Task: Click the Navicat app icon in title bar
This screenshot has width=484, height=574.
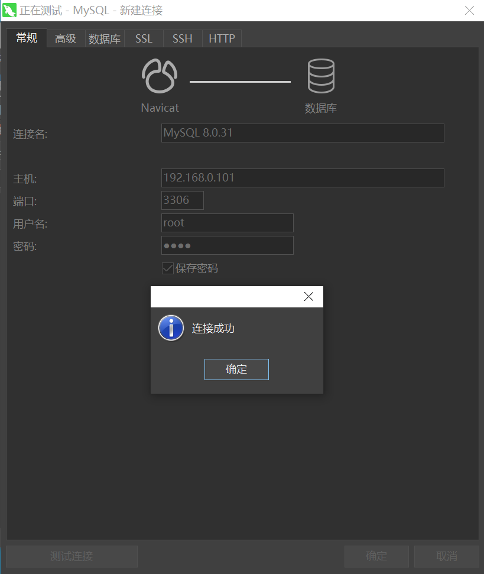Action: 9,10
